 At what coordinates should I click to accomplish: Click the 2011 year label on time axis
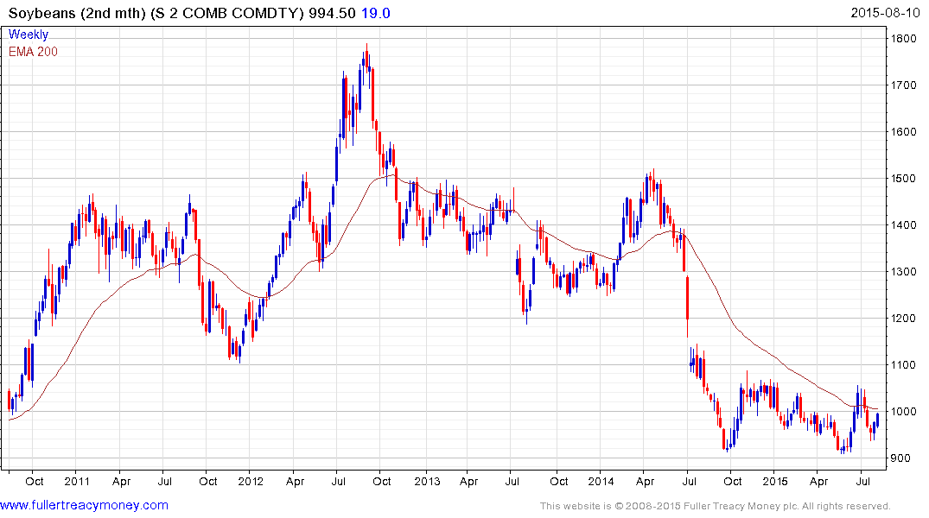coord(77,481)
